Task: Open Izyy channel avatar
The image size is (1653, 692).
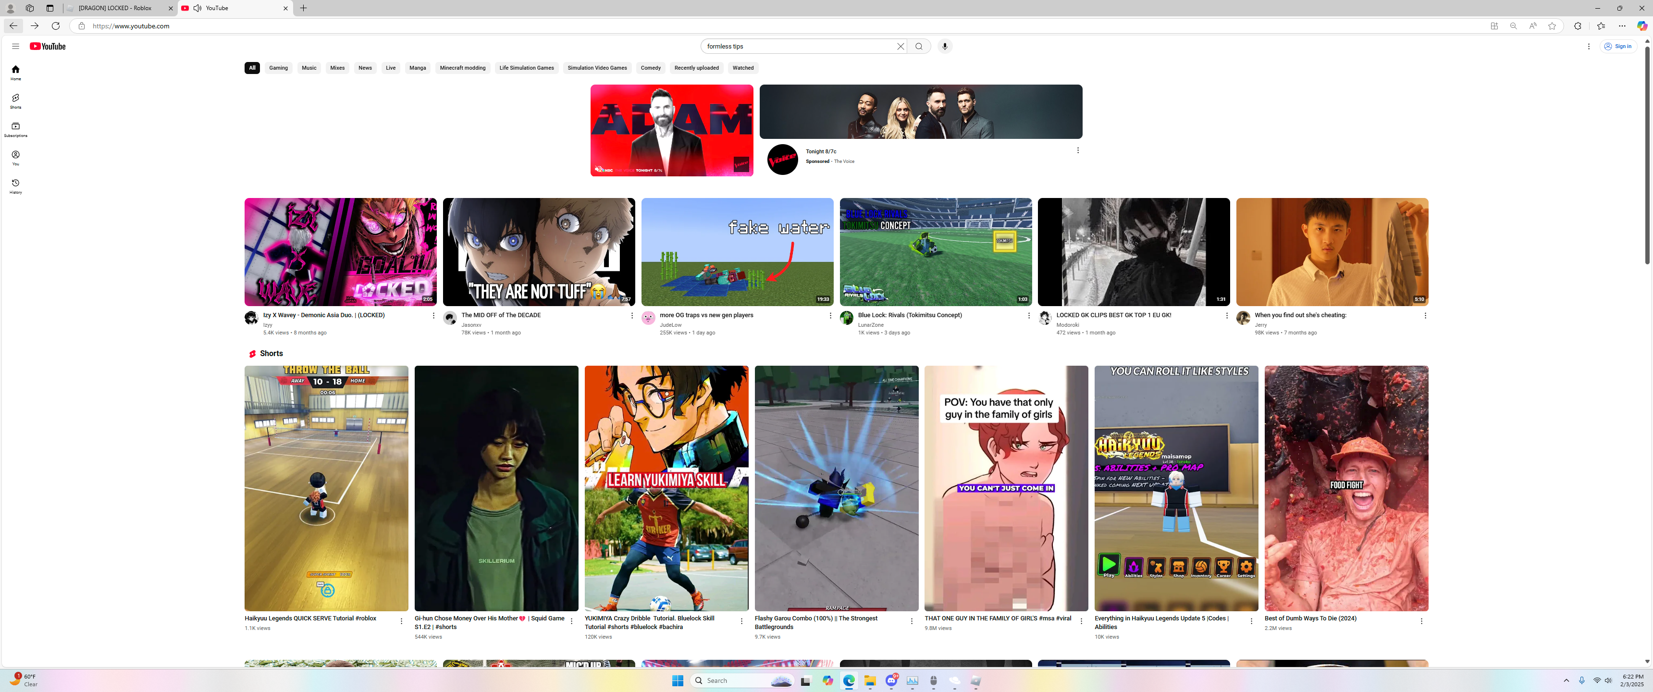Action: [x=251, y=318]
